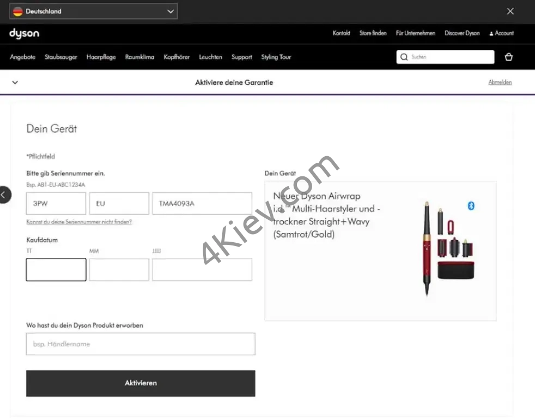The height and width of the screenshot is (418, 535).
Task: Click the magnifier search icon
Action: (x=404, y=57)
